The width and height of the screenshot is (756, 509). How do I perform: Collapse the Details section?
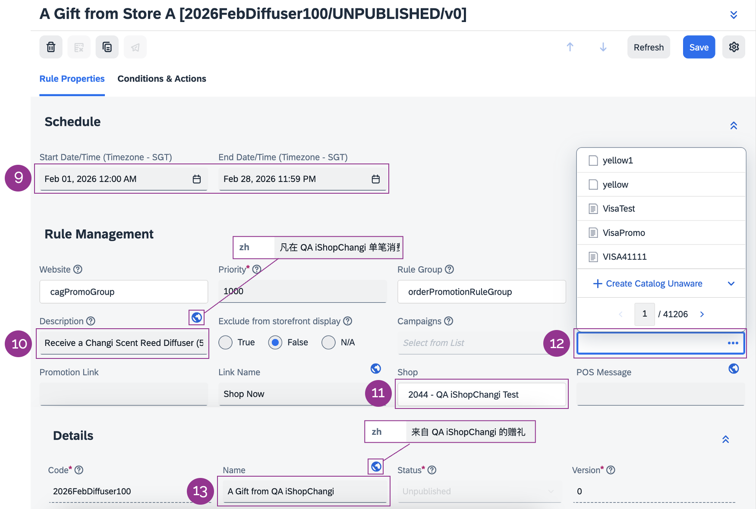click(725, 439)
